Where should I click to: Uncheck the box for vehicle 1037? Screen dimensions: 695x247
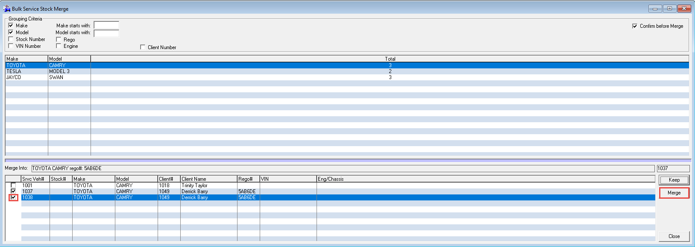pos(13,191)
